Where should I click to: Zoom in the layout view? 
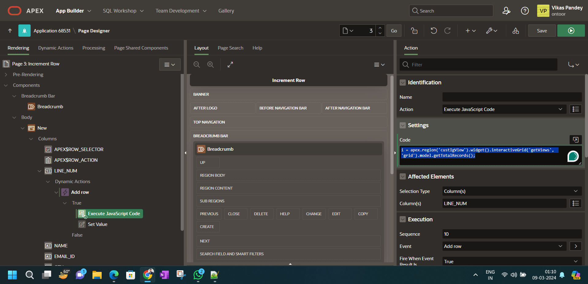210,65
